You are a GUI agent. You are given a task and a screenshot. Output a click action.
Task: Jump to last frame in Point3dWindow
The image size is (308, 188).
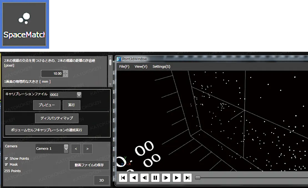(187, 178)
